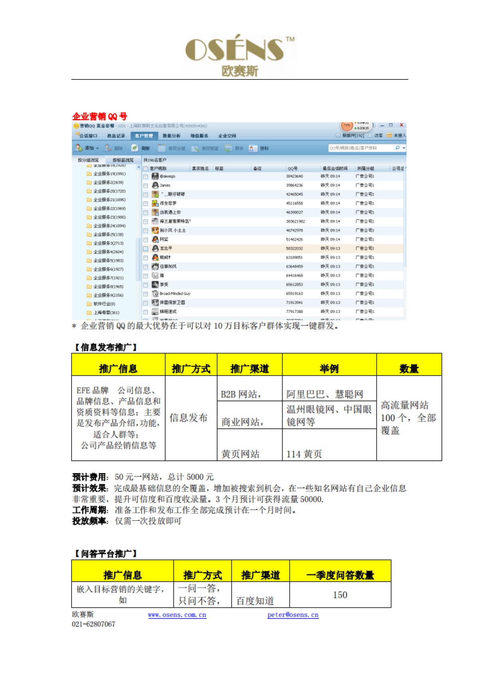The width and height of the screenshot is (479, 678).
Task: Click the 享受 contact avatar
Action: pyautogui.click(x=155, y=285)
